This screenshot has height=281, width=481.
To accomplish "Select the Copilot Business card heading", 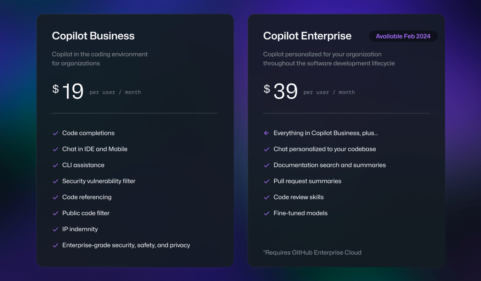I will (x=93, y=36).
